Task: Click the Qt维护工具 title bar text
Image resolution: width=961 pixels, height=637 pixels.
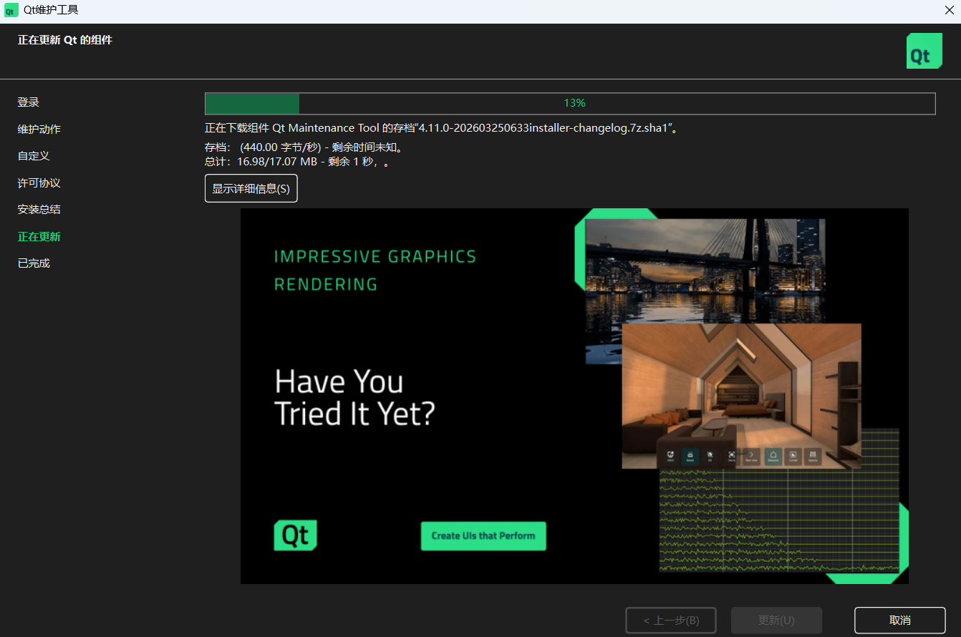Action: (x=51, y=10)
